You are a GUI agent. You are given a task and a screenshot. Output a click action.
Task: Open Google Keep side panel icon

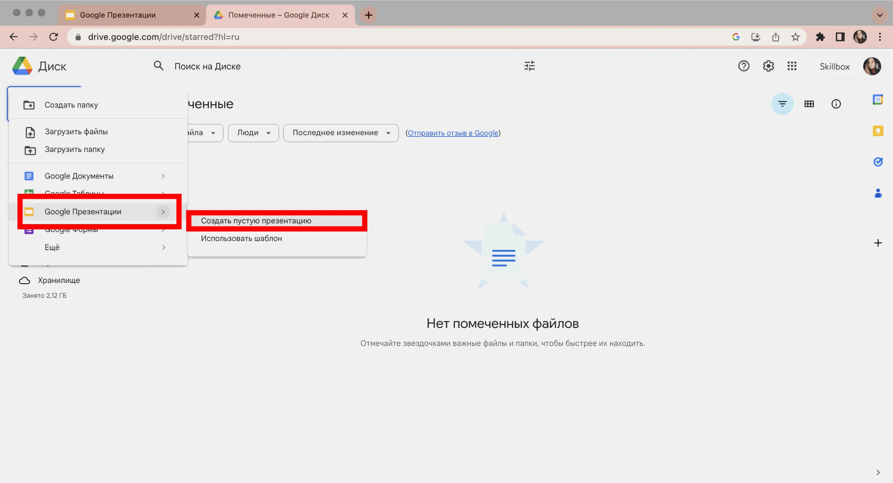(877, 131)
